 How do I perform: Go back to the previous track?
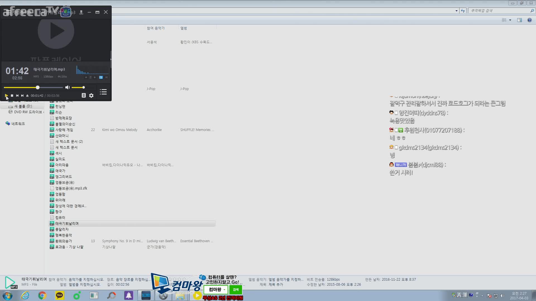tap(17, 96)
